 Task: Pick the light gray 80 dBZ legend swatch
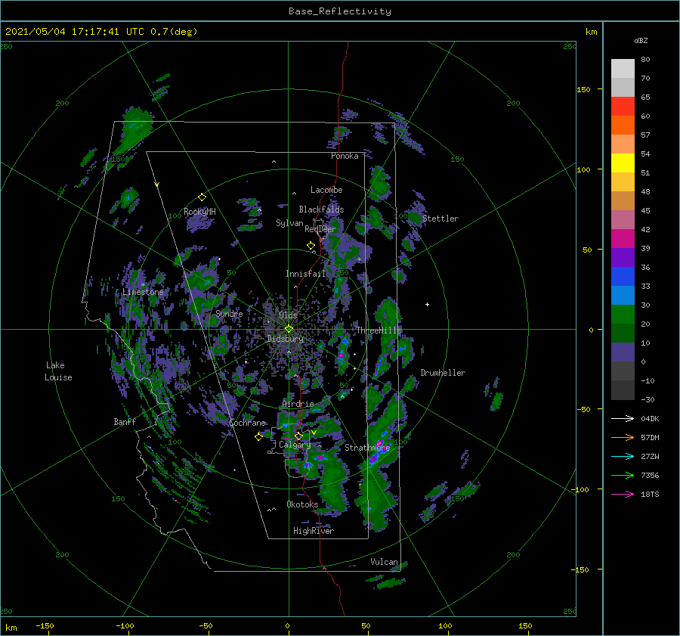623,69
